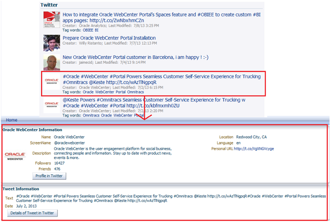Click the 'Tweet Information' section heading

[21, 189]
